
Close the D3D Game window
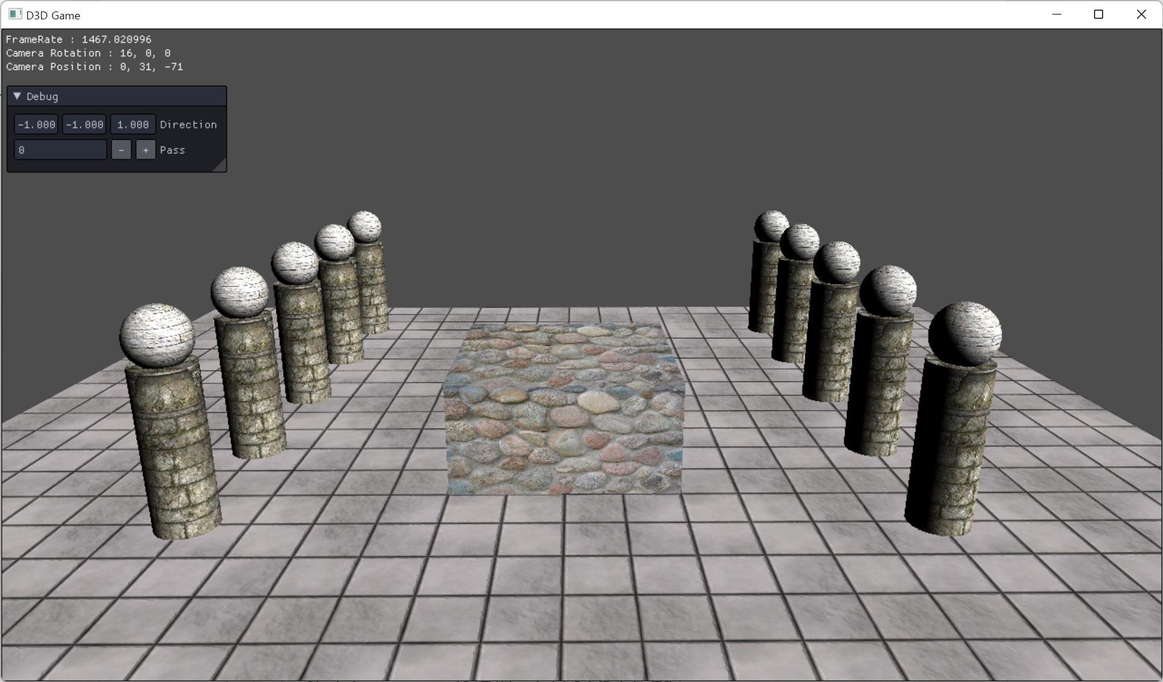pyautogui.click(x=1141, y=15)
